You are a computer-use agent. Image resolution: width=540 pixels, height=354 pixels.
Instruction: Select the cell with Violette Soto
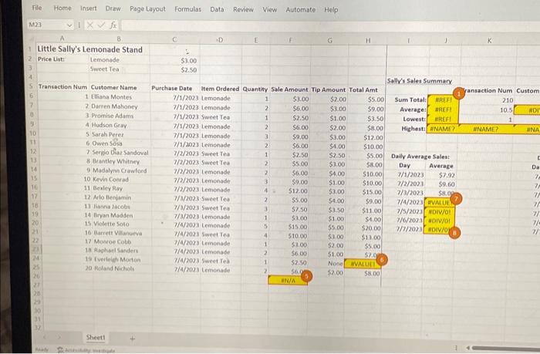point(112,224)
